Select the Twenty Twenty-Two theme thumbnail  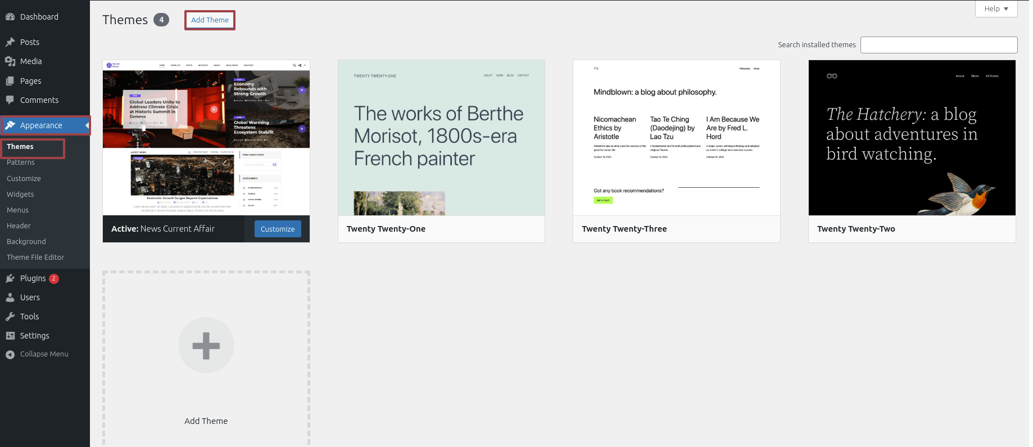912,138
